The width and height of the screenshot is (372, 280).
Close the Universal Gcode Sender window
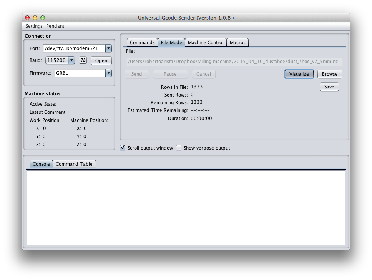(27, 18)
